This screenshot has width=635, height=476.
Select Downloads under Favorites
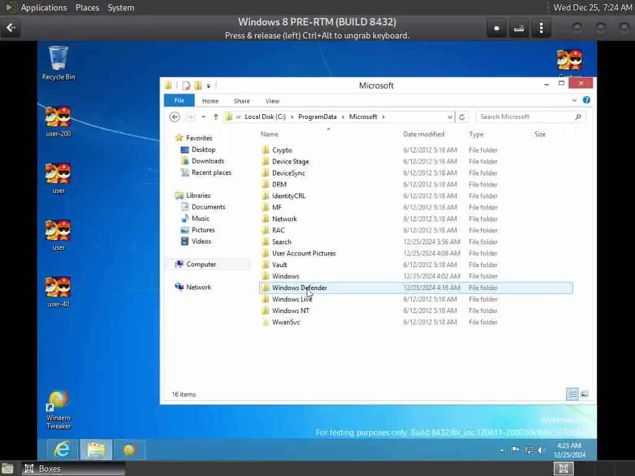(x=208, y=161)
